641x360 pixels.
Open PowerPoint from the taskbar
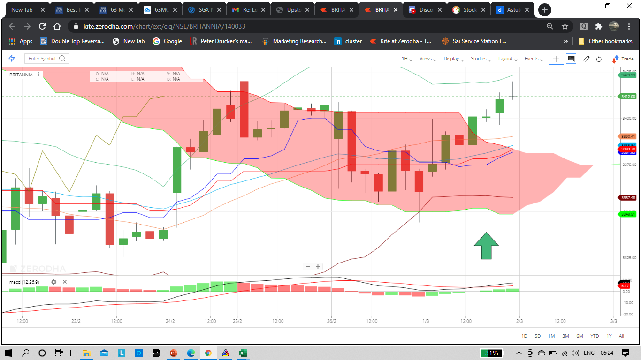173,353
